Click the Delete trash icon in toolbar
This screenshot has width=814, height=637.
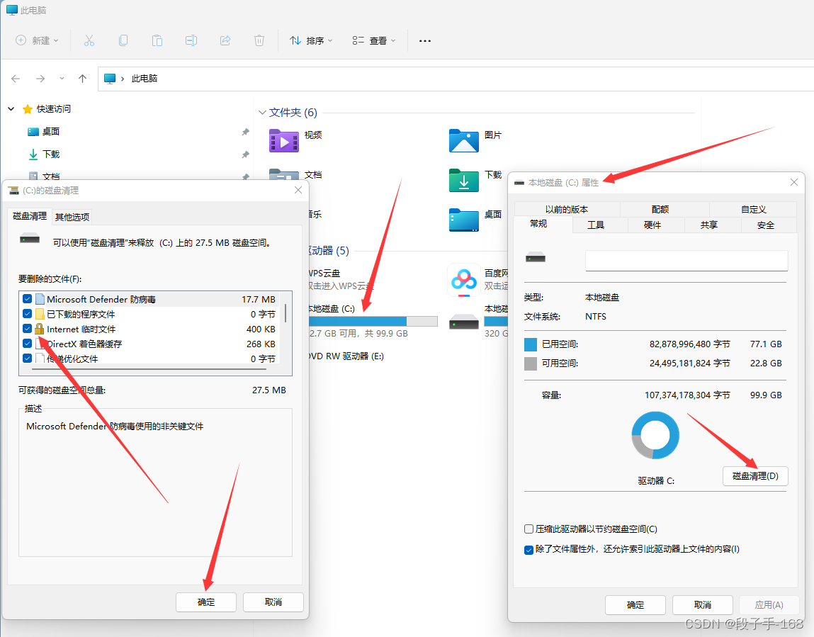click(x=259, y=40)
